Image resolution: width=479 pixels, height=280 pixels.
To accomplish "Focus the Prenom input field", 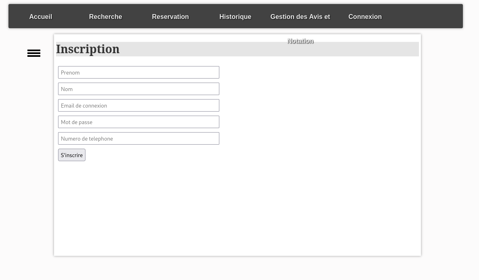I will click(138, 73).
